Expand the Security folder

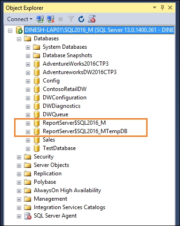coord(19,157)
